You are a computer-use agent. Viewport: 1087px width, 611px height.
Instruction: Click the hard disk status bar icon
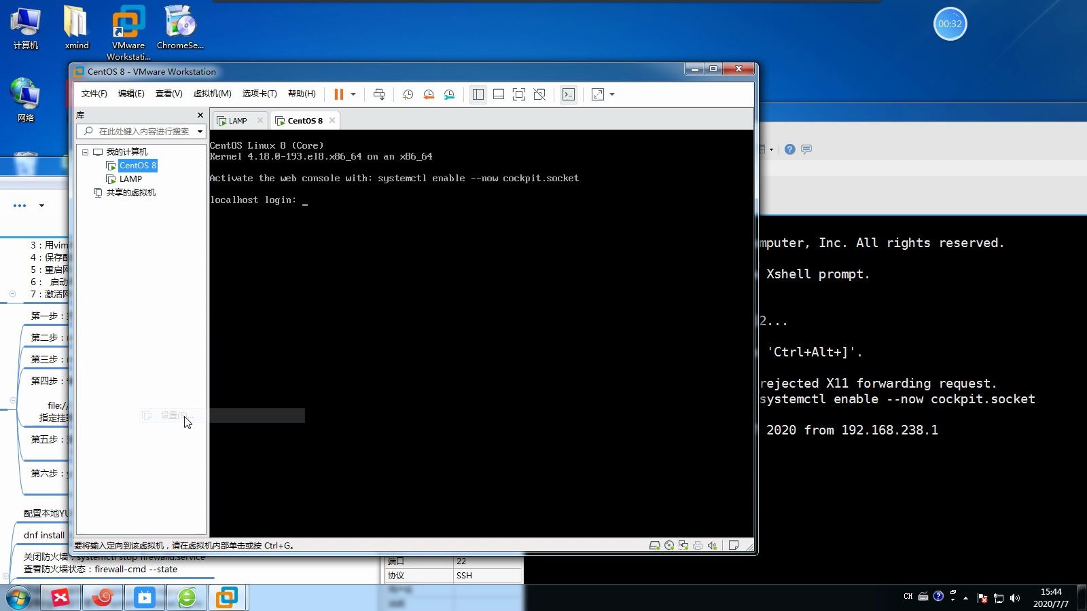pyautogui.click(x=655, y=545)
